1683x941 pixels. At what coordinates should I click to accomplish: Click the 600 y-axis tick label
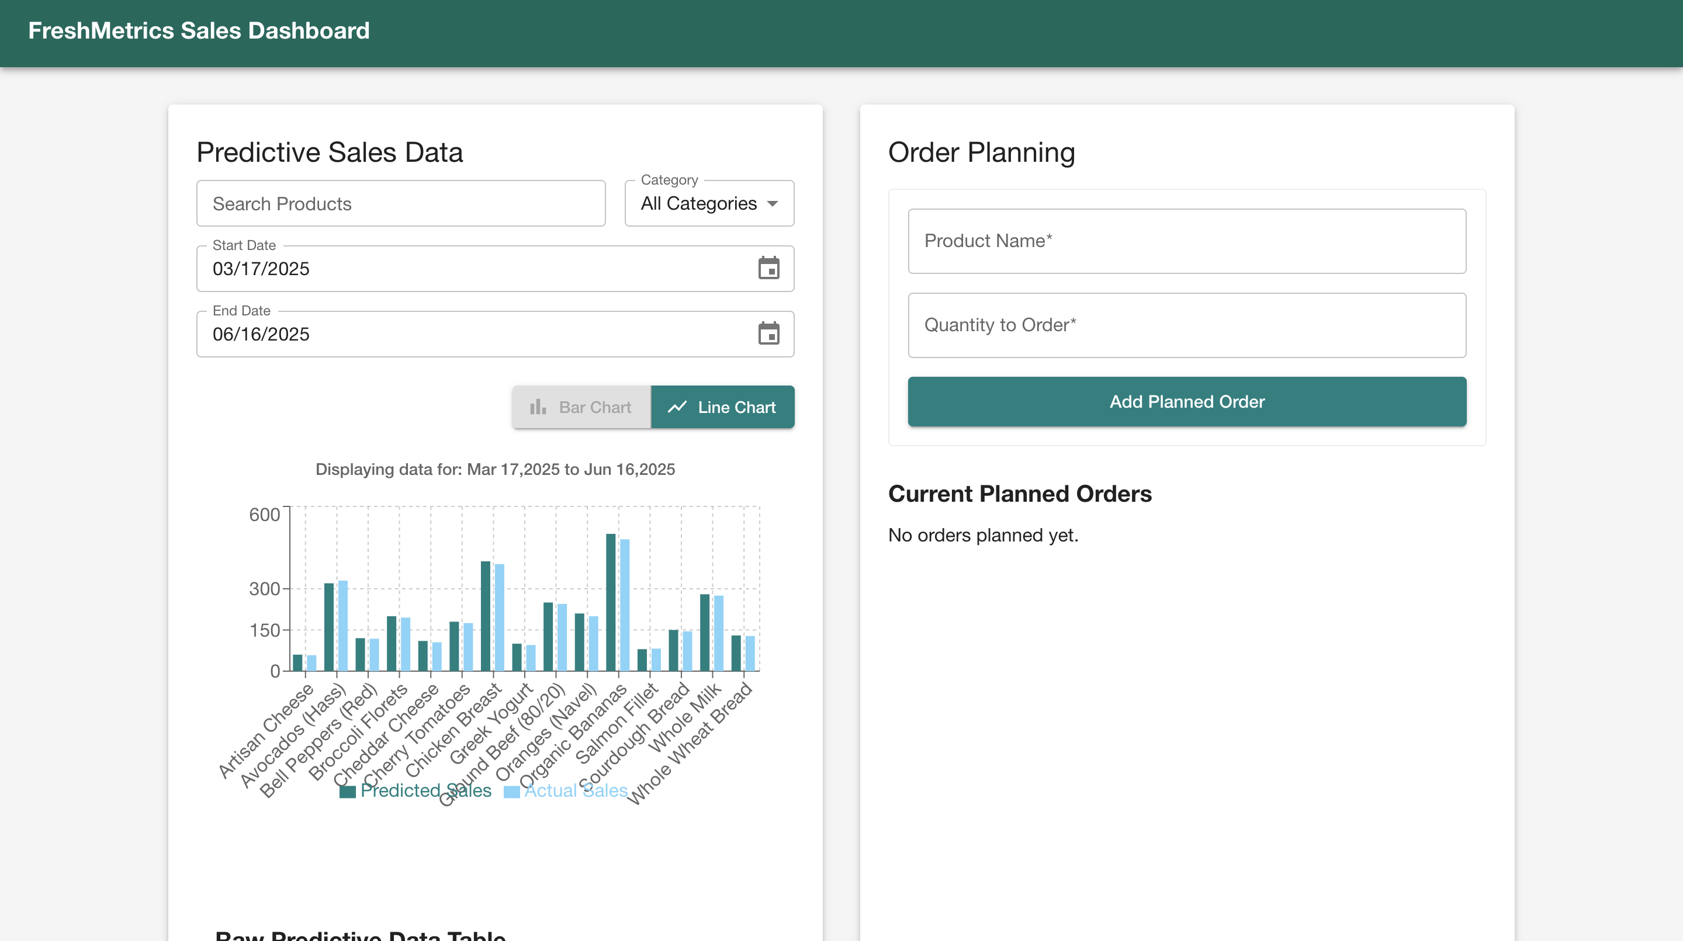265,515
